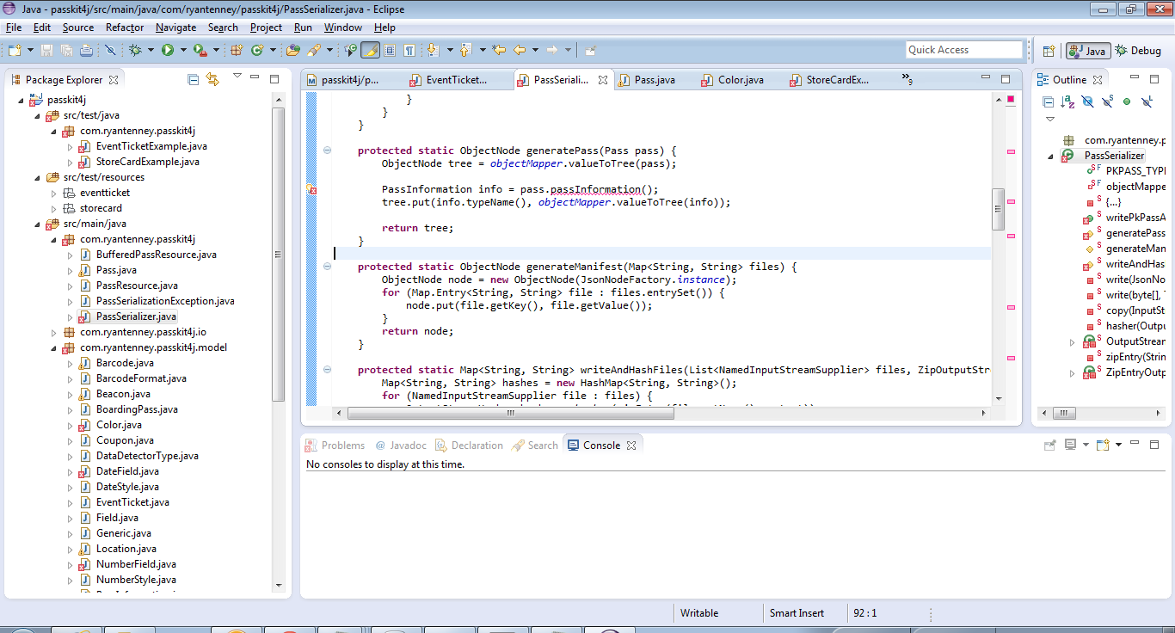The width and height of the screenshot is (1175, 633).
Task: Collapse com.ryantenney.passkit4j.model package
Action: pyautogui.click(x=54, y=347)
